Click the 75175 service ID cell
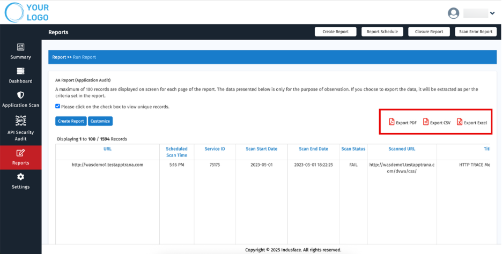The width and height of the screenshot is (502, 254). click(215, 165)
